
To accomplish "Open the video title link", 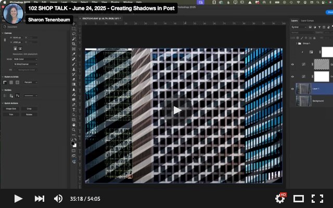I will pos(101,8).
